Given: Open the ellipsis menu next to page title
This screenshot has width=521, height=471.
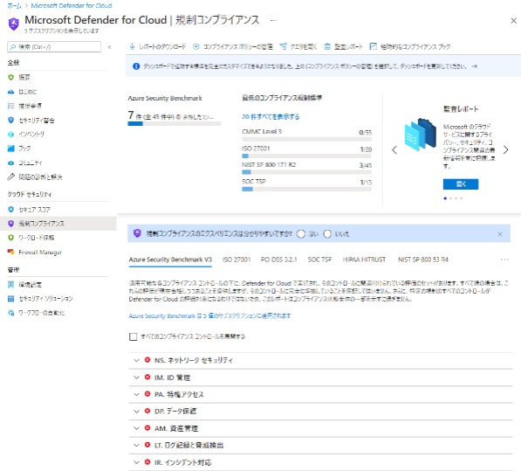Looking at the screenshot, I should point(273,20).
